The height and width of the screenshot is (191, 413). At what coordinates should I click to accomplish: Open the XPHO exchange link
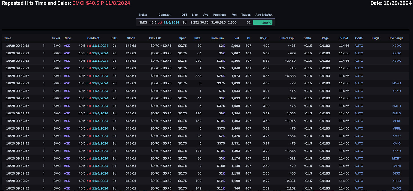pyautogui.click(x=396, y=181)
